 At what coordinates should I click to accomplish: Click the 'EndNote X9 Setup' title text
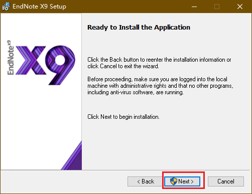point(39,7)
